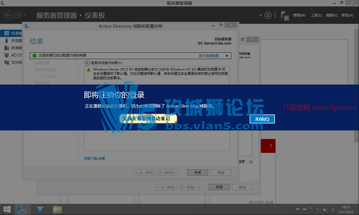Viewport: 359px width, 215px height.
Task: Collapse 查看详细操作结果(V) expander
Action: pyautogui.click(x=87, y=63)
